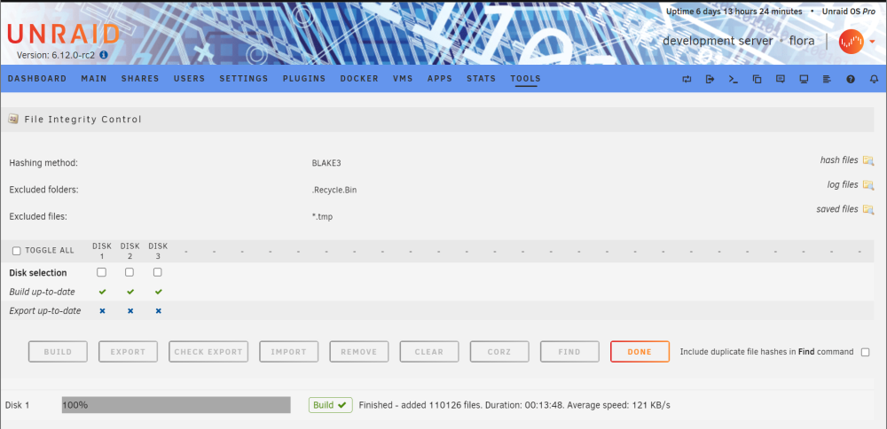Click the orange Done button
Viewport: 887px width, 429px height.
coord(640,352)
